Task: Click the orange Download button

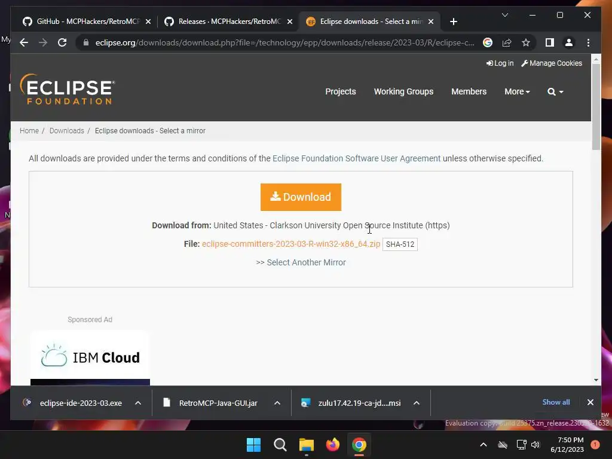Action: pos(301,197)
